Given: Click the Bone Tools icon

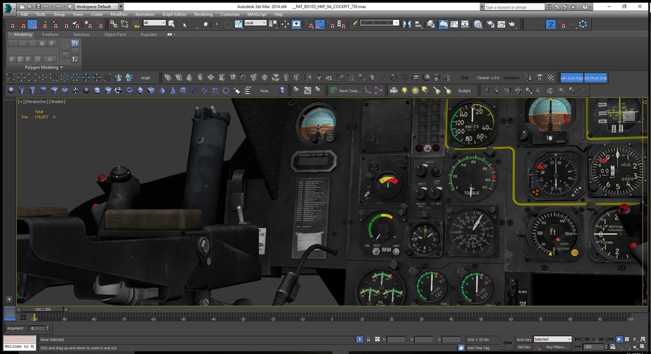Looking at the screenshot, I should point(333,90).
